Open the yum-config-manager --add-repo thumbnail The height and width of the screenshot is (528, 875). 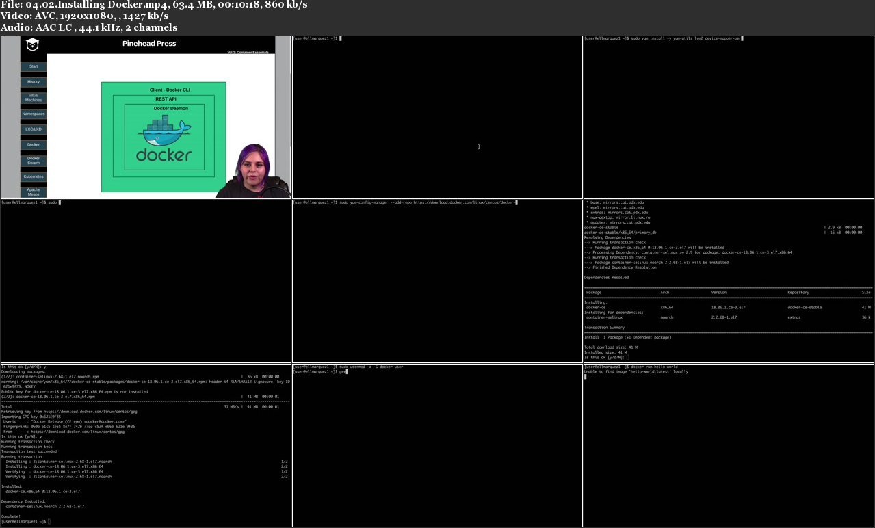[x=437, y=281]
